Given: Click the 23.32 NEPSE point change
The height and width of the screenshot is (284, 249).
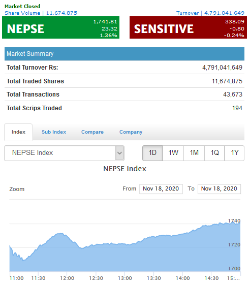Looking at the screenshot, I should pyautogui.click(x=109, y=28).
